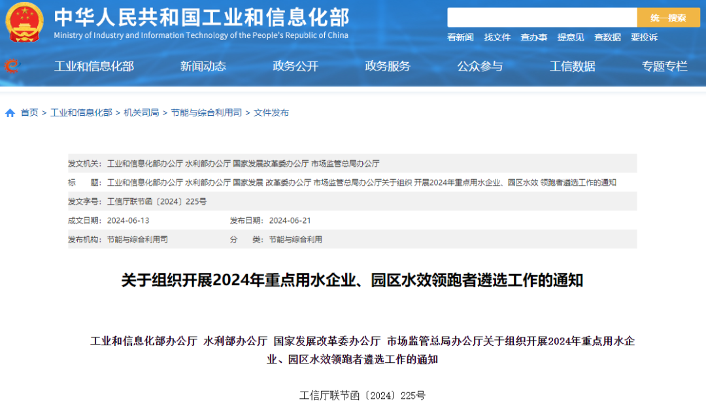
Task: Open 工业和信息化部 in main navigation bar
Action: coord(93,66)
